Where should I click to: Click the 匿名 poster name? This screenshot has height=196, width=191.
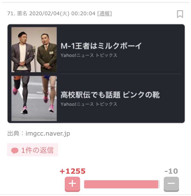coord(22,13)
